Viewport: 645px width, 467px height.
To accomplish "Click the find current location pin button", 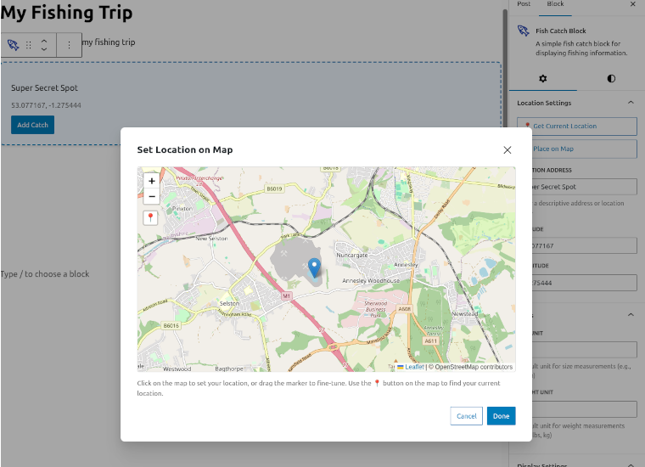I will click(x=151, y=218).
